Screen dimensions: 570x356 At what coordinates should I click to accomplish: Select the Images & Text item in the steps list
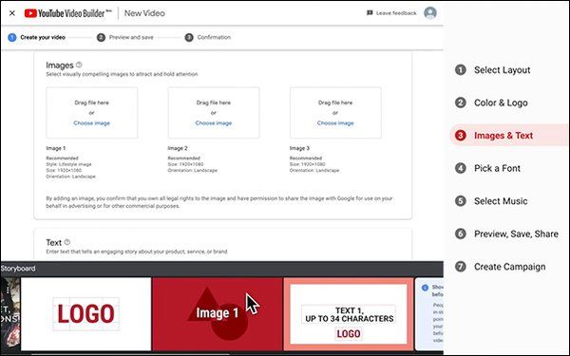pyautogui.click(x=508, y=136)
